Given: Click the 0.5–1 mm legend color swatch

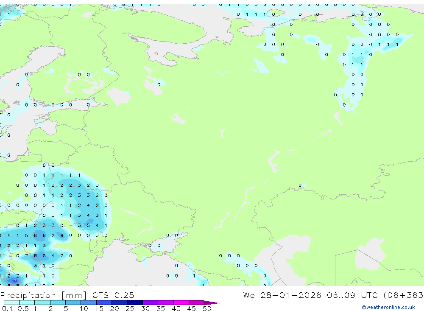Looking at the screenshot, I should (27, 303).
